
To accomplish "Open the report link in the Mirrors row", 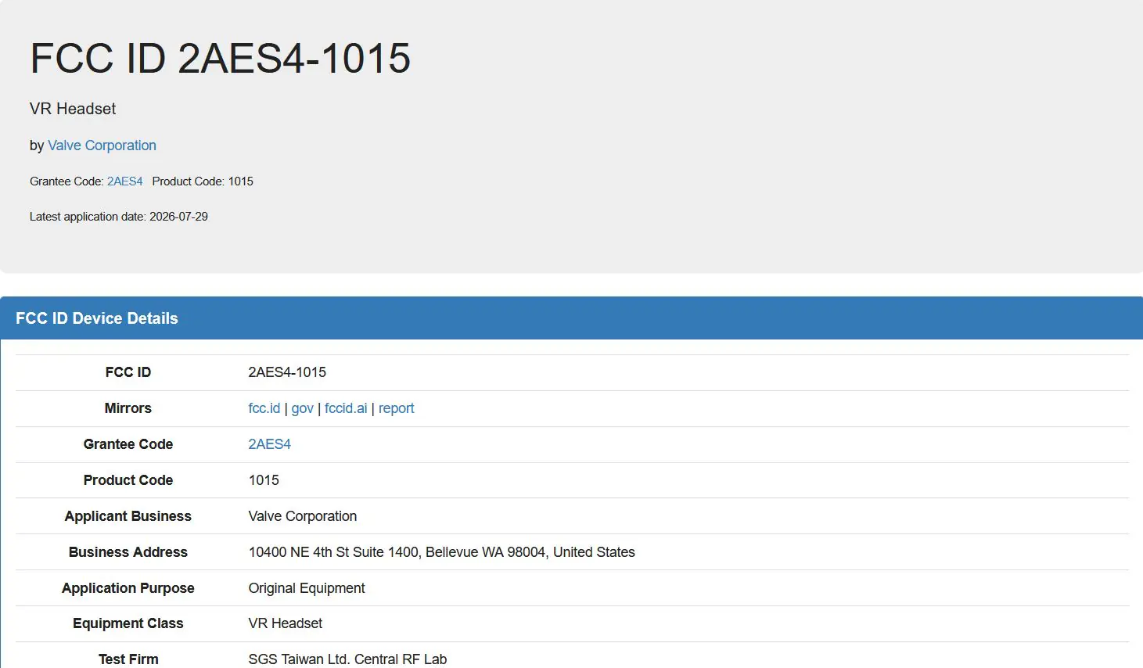I will point(397,408).
